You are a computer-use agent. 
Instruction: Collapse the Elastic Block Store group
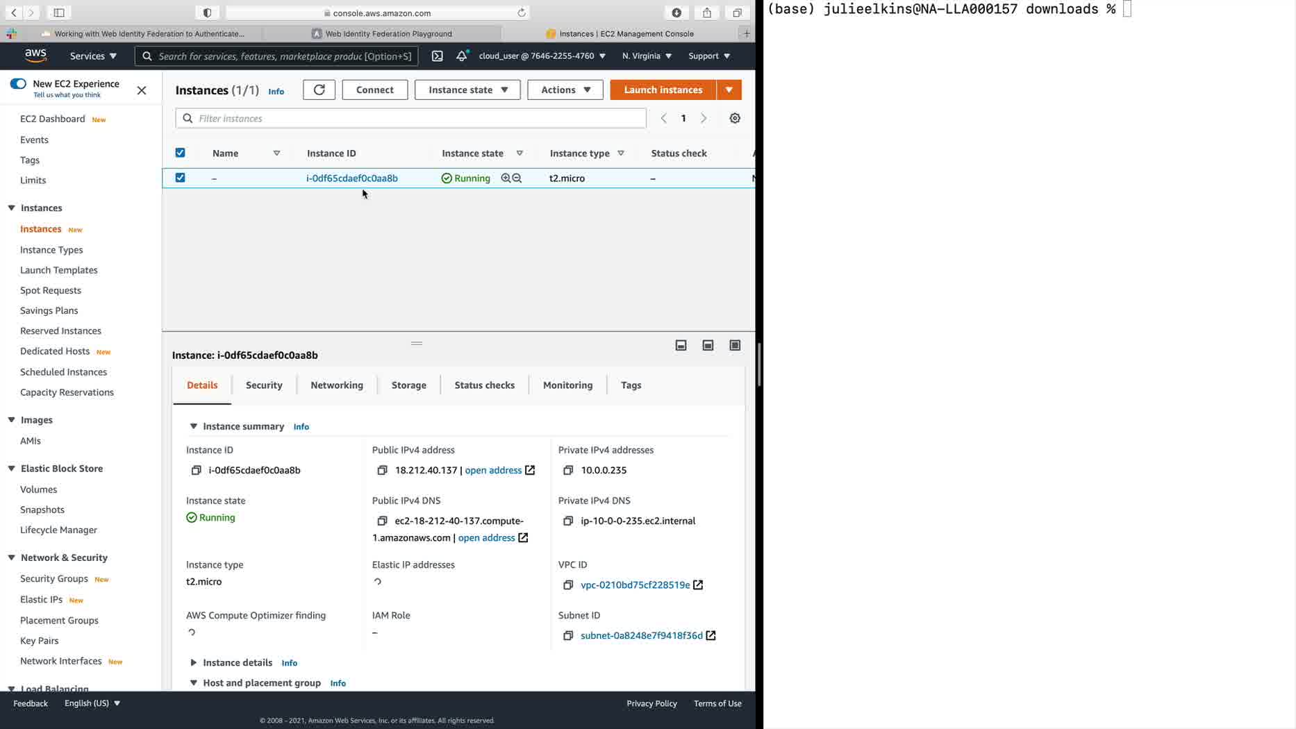click(12, 469)
